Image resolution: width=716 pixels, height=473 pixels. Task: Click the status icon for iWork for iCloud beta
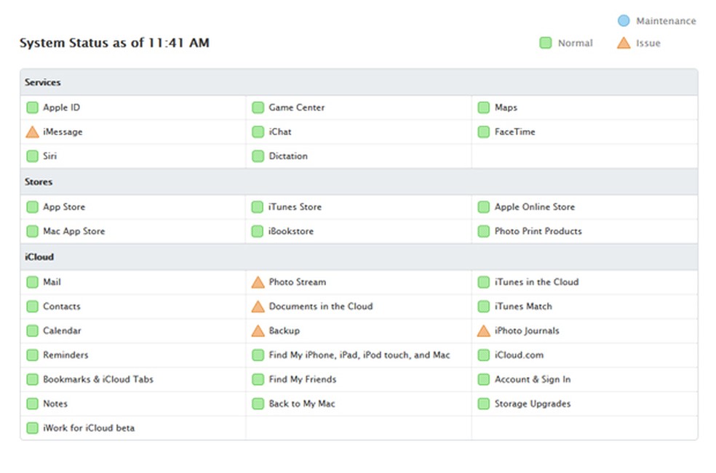click(x=32, y=428)
